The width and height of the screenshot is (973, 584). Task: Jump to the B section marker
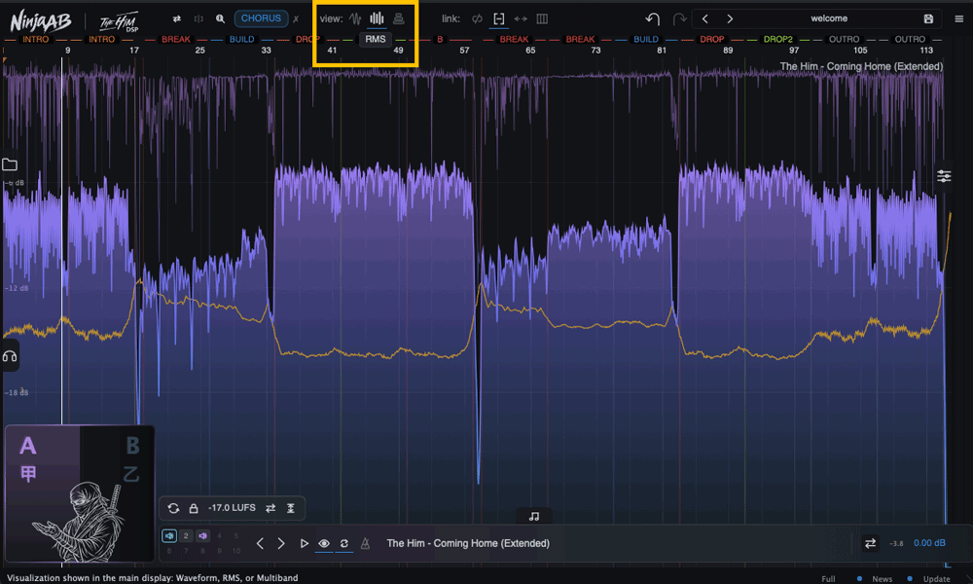(x=440, y=39)
